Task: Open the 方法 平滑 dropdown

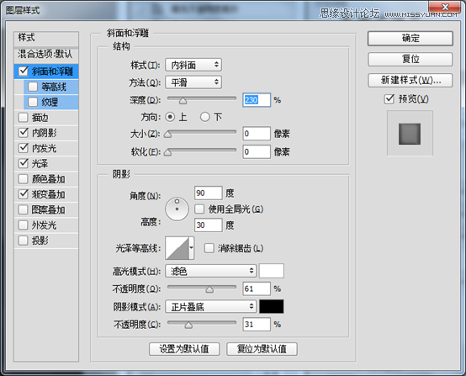Action: pos(193,82)
